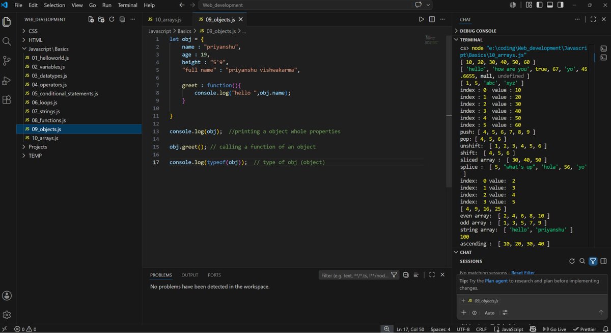This screenshot has height=333, width=611.
Task: Open Chat panel more actions ellipsis
Action: (577, 19)
